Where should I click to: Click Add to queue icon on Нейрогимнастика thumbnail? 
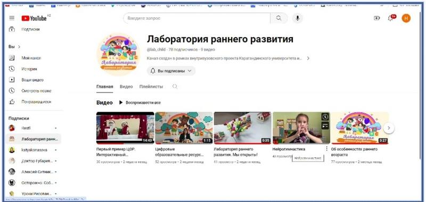325,125
